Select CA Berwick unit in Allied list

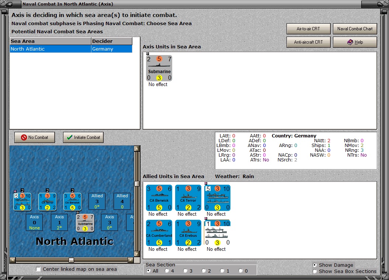coord(159,198)
